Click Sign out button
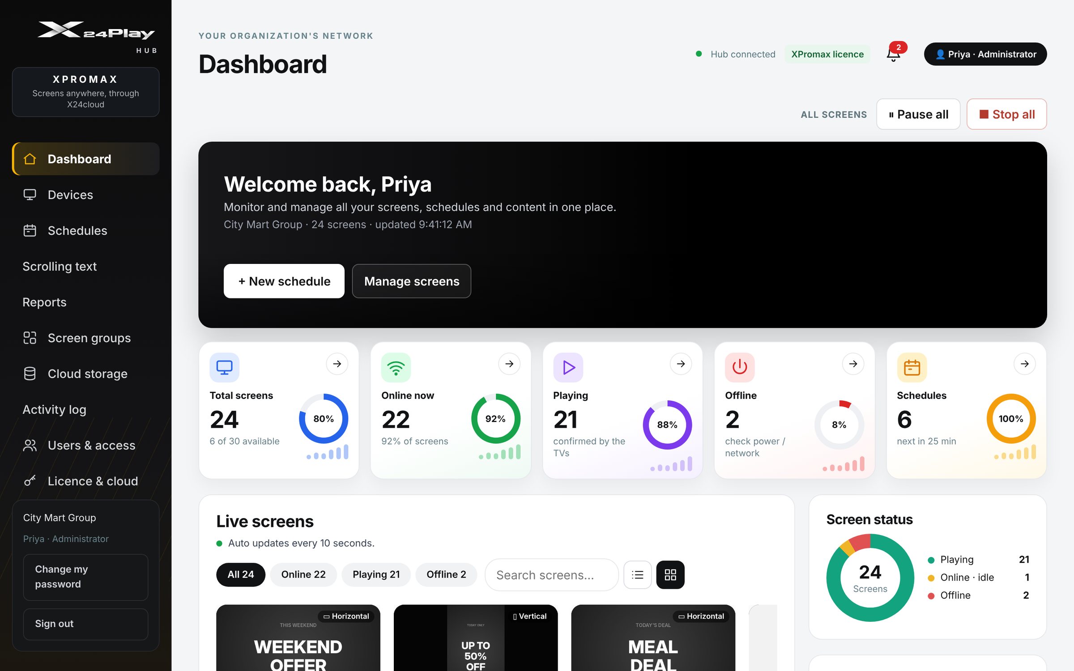Viewport: 1074px width, 671px height. point(85,624)
